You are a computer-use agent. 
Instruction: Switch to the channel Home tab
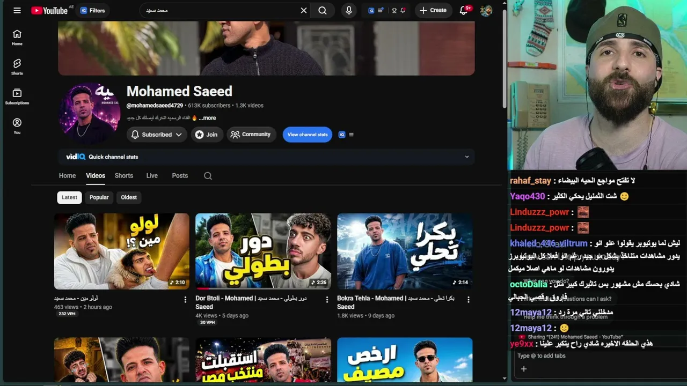pos(67,176)
